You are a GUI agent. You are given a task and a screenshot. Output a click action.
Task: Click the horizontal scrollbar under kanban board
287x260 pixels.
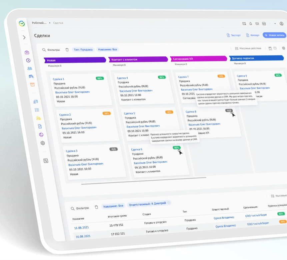[144, 181]
